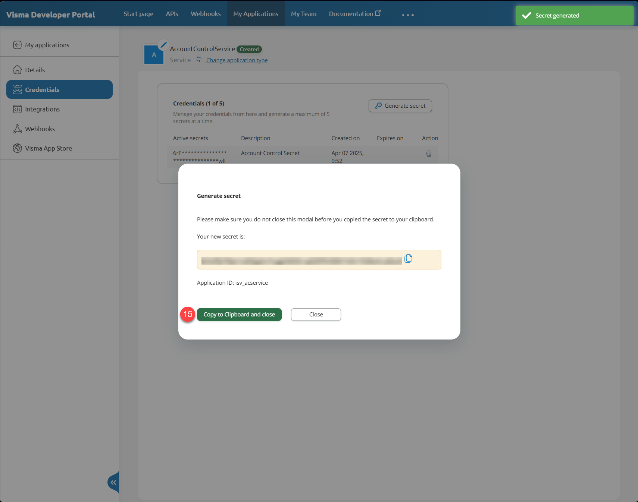Screen dimensions: 638x502
Task: Open Webhooks in the left sidebar
Action: click(40, 129)
